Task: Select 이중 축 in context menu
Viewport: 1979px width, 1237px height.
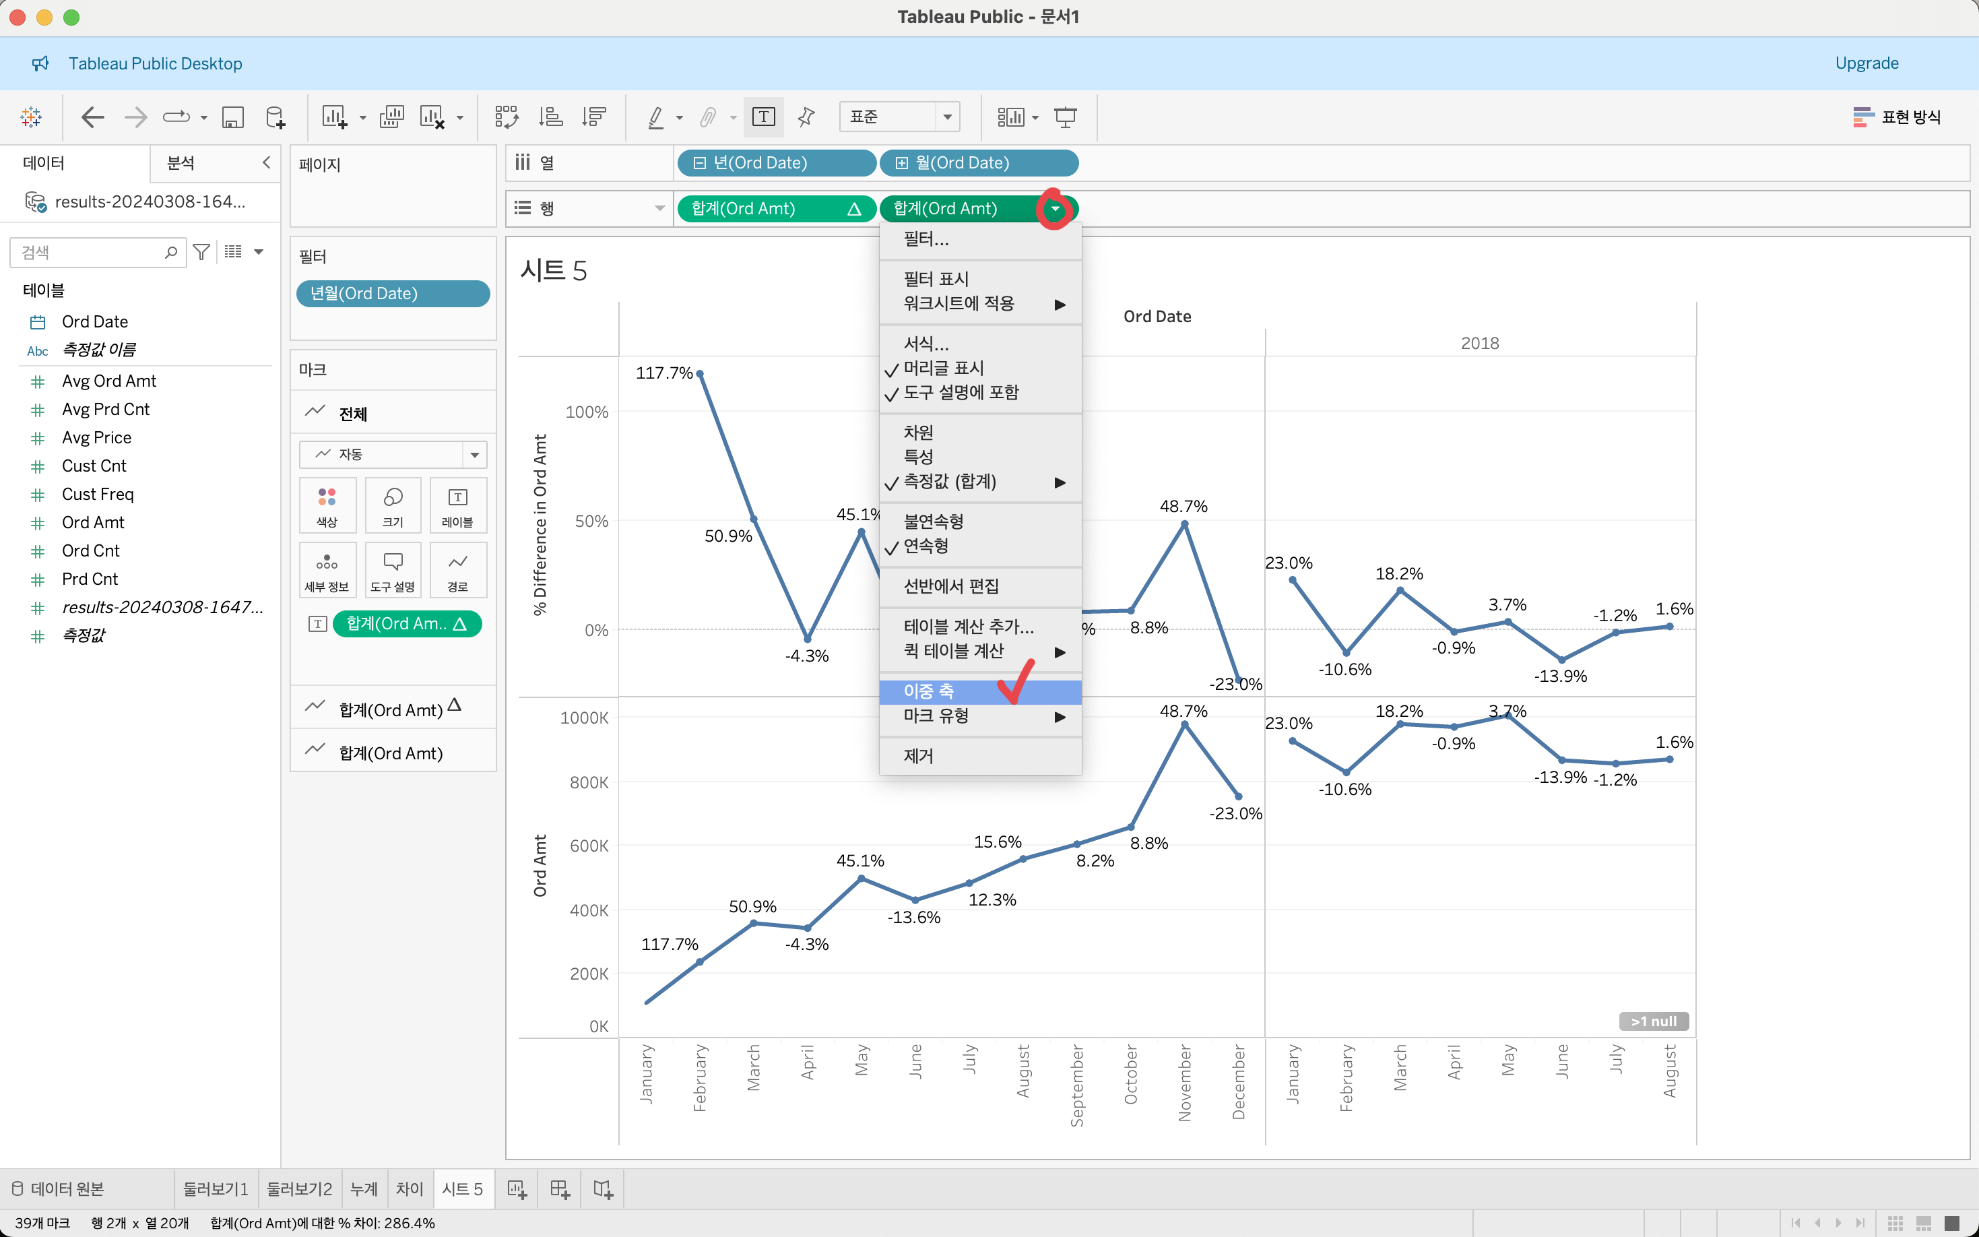Action: click(x=929, y=691)
